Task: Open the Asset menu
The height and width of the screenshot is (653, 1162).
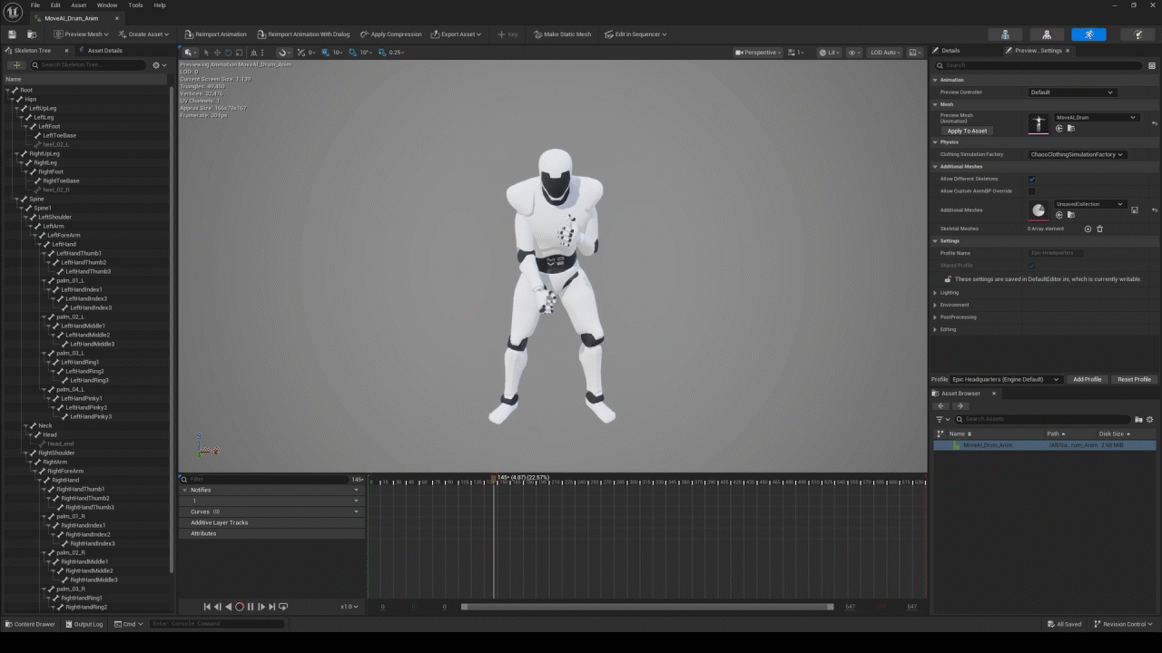Action: [x=79, y=5]
